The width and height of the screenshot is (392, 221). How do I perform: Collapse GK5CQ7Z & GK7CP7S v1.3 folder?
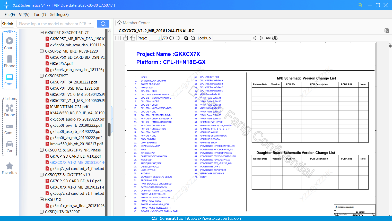tap(42, 175)
